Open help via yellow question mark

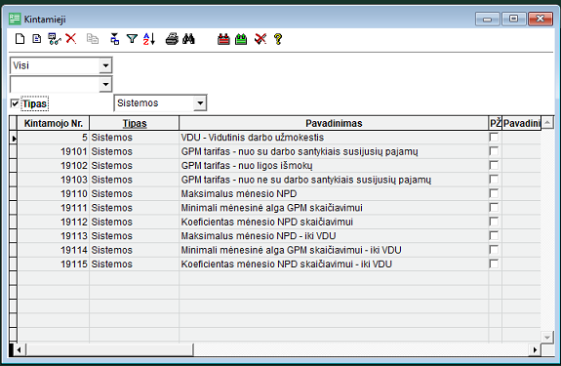278,39
